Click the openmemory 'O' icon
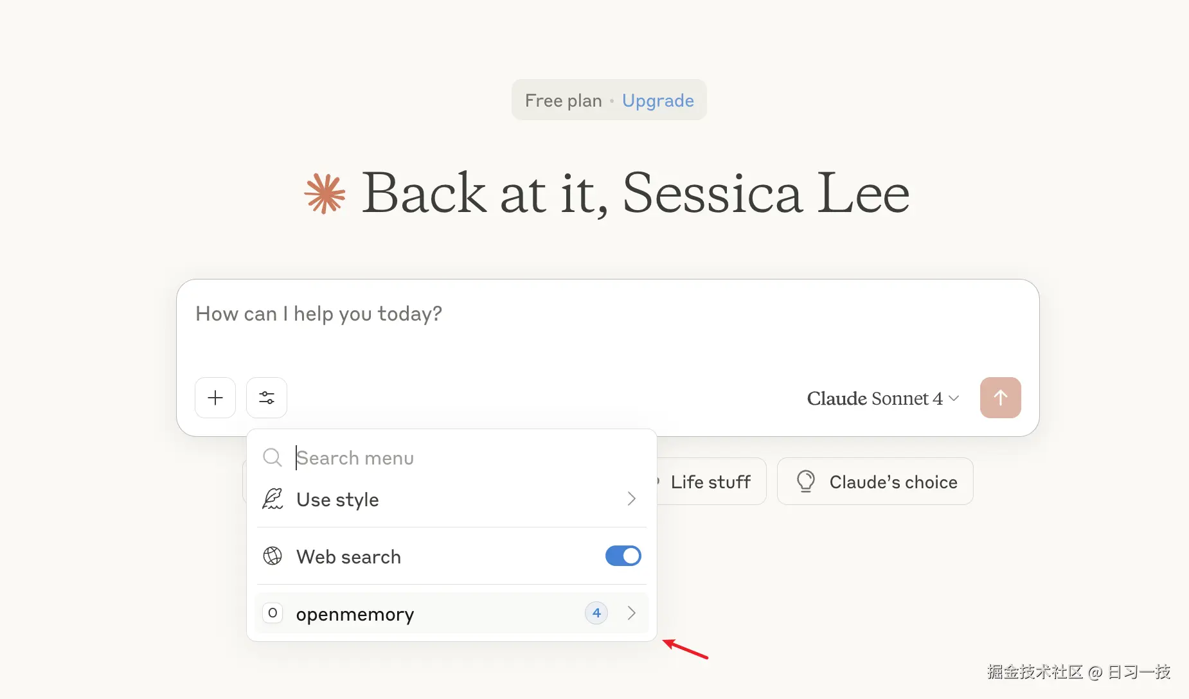This screenshot has width=1189, height=699. [273, 613]
